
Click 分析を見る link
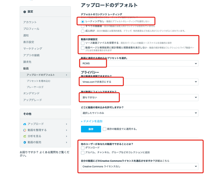tap(35, 136)
